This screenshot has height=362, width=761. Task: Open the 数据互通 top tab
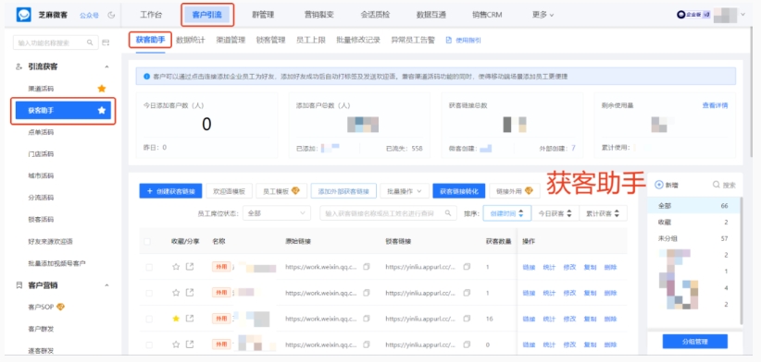431,15
